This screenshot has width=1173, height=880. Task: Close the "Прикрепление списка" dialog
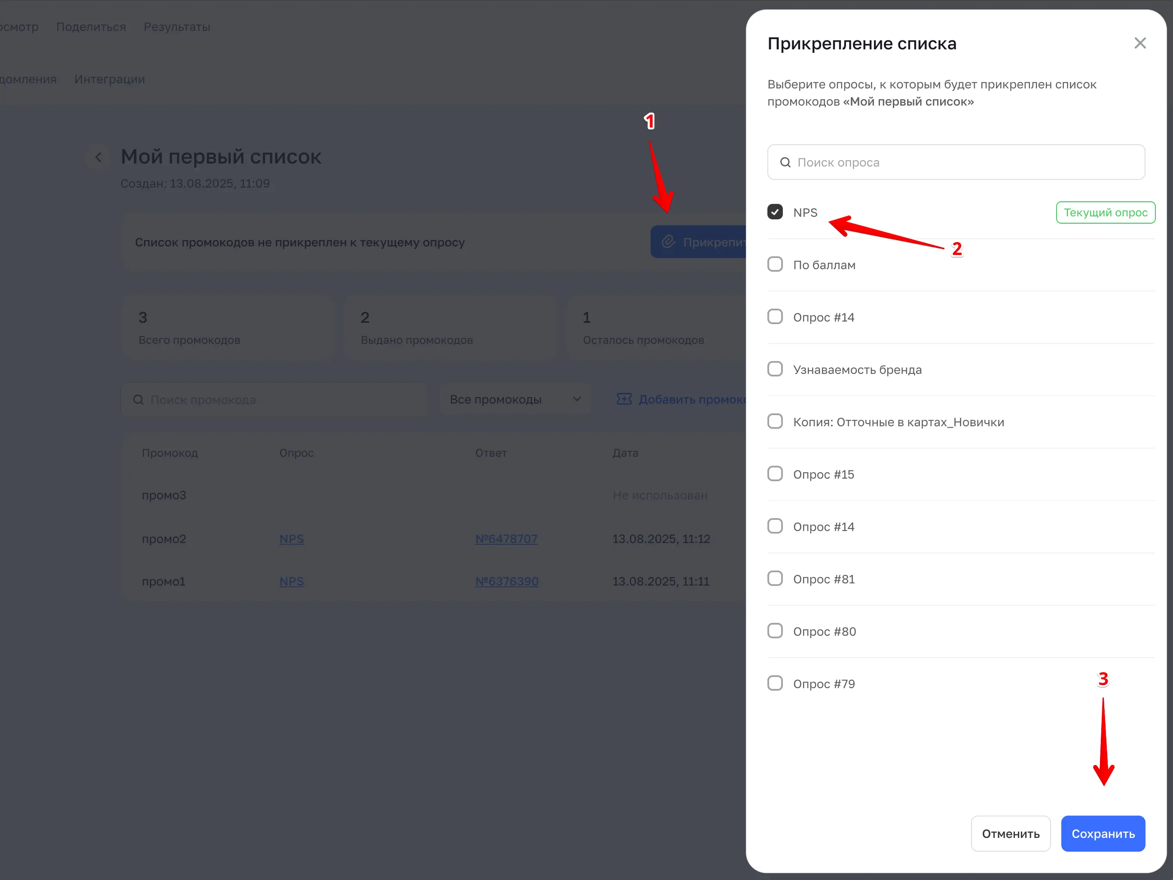1139,43
